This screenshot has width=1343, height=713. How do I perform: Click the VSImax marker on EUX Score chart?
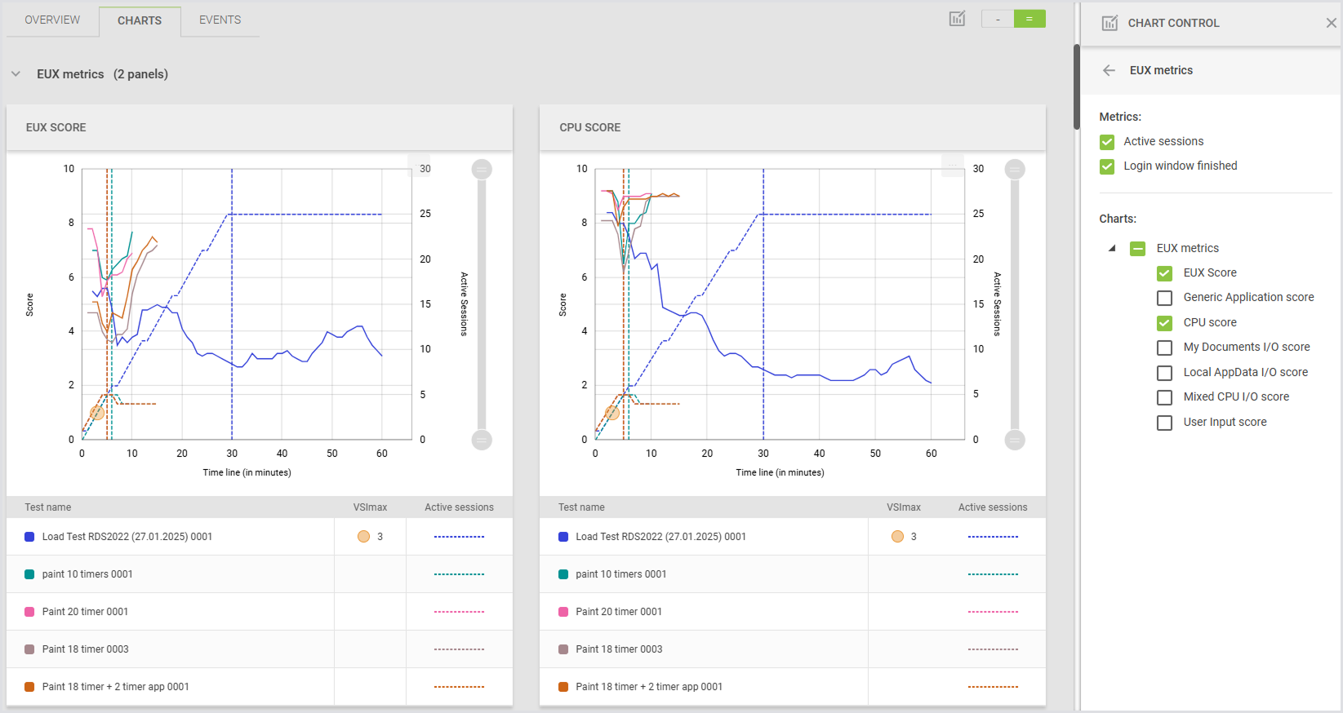tap(97, 413)
